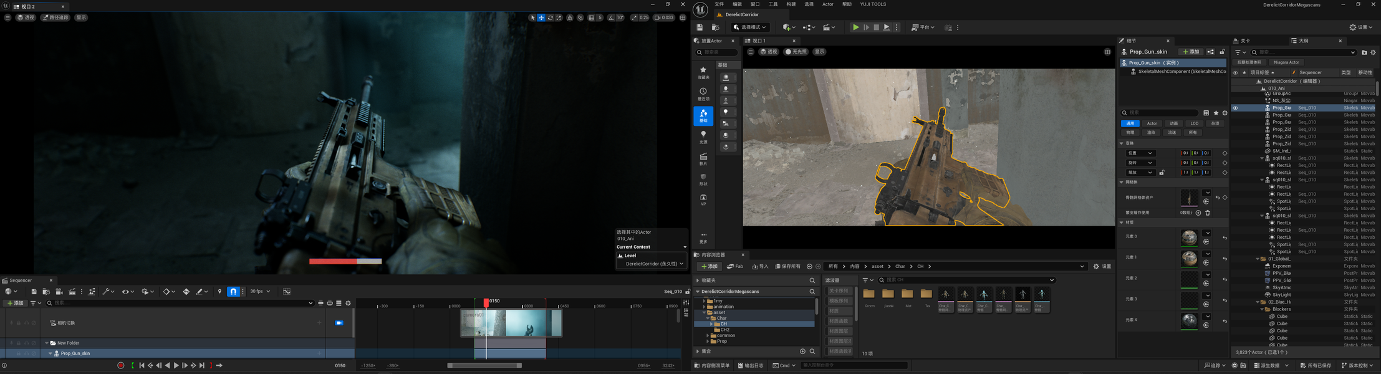Save the sequence with the Sequencer save icon
1381x374 pixels.
point(34,292)
